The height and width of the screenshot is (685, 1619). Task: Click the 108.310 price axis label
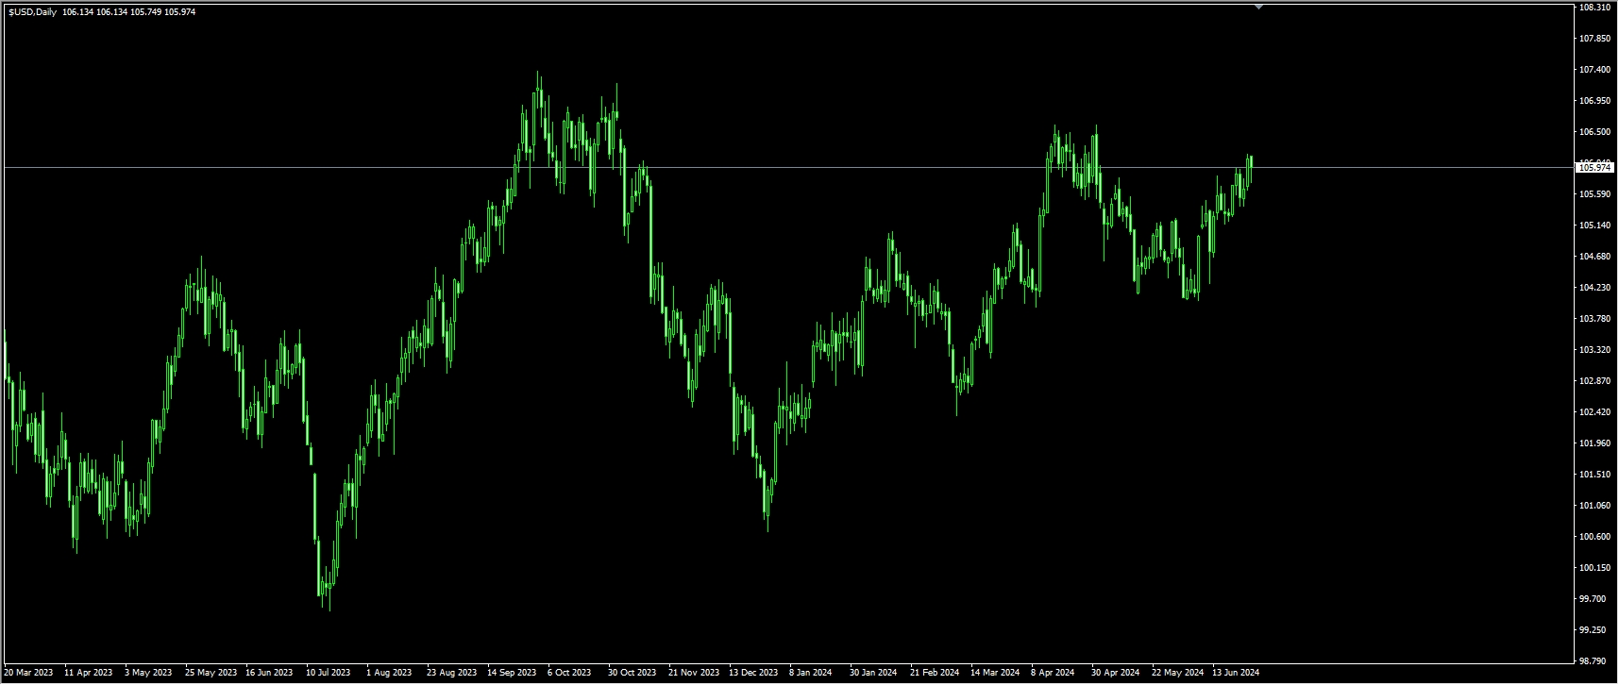click(1594, 8)
